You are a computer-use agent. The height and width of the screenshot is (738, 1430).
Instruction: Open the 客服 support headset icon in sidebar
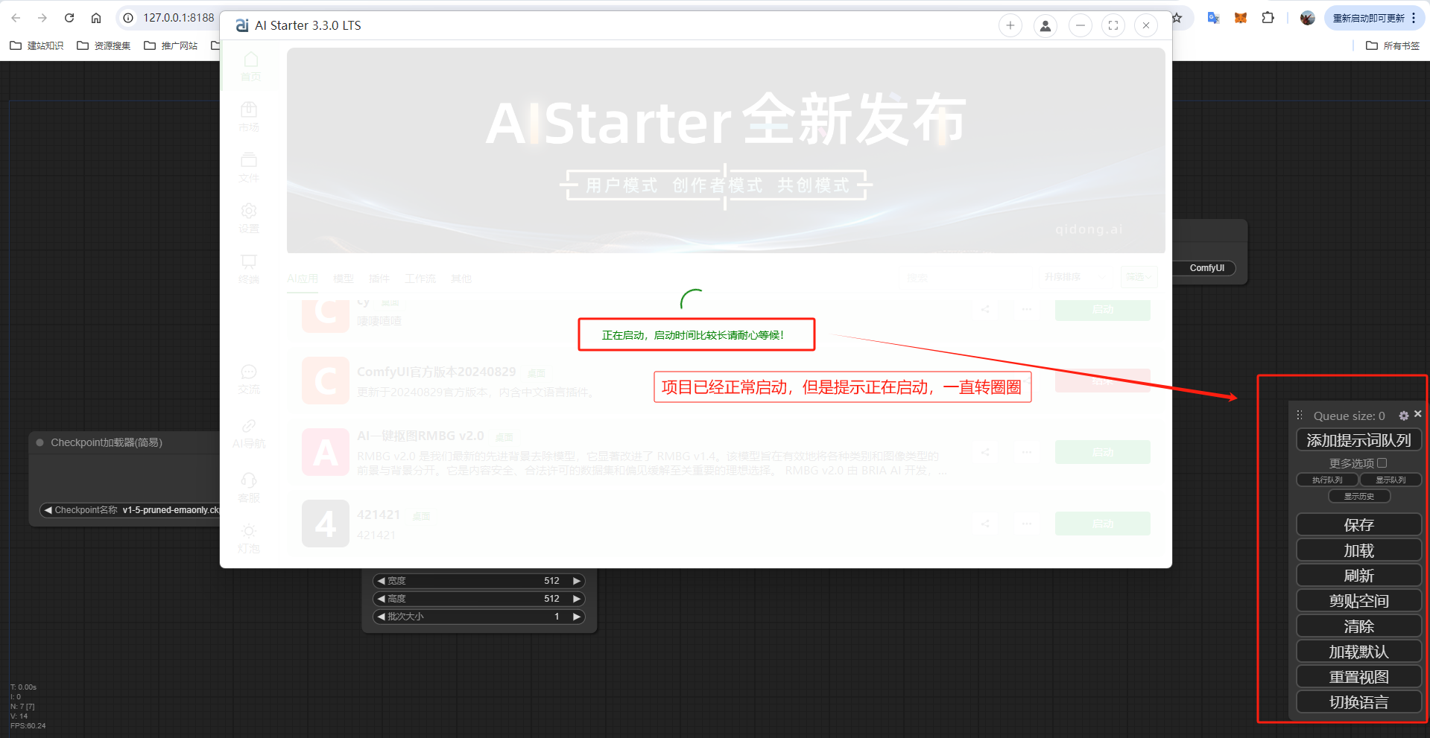(249, 480)
